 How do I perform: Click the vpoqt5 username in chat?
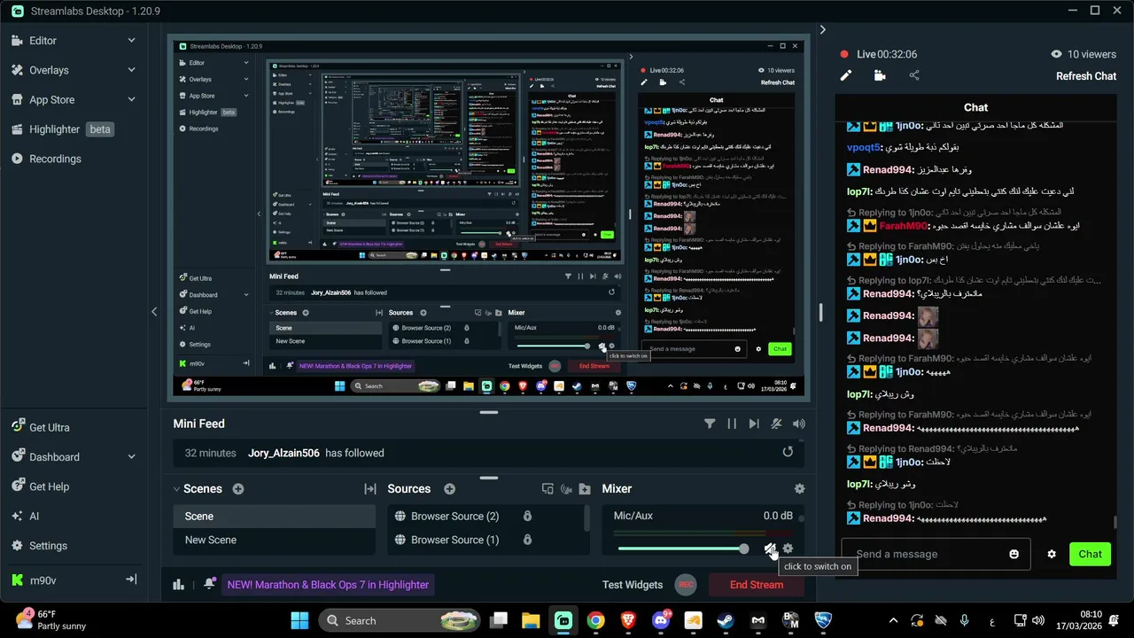[x=866, y=147]
